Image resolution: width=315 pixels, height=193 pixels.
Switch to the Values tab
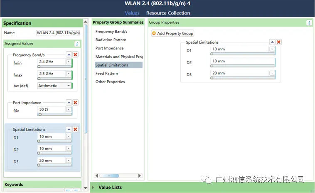point(132,13)
